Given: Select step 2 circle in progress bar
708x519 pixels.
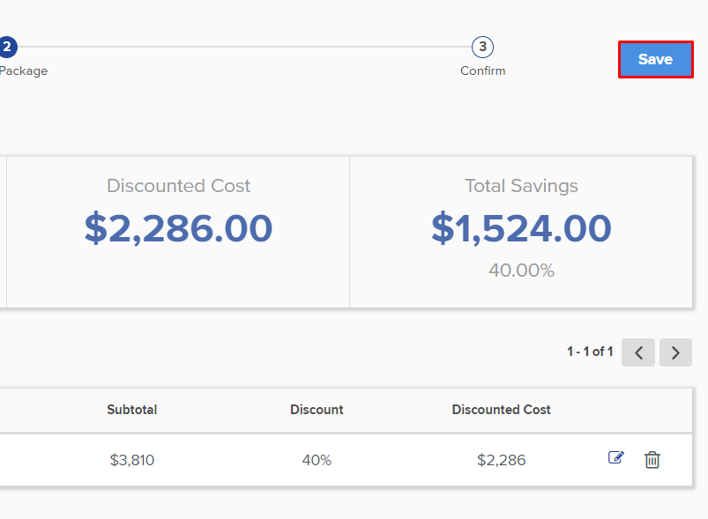Looking at the screenshot, I should coord(7,47).
